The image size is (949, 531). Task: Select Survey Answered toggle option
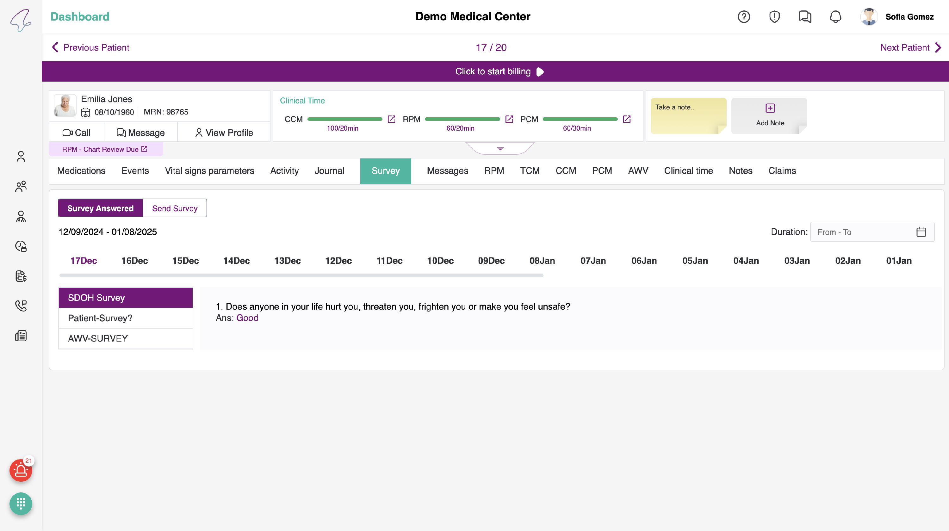point(100,208)
